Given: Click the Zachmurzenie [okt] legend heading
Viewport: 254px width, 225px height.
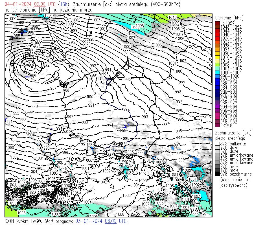Looking at the screenshot, I should point(233,133).
